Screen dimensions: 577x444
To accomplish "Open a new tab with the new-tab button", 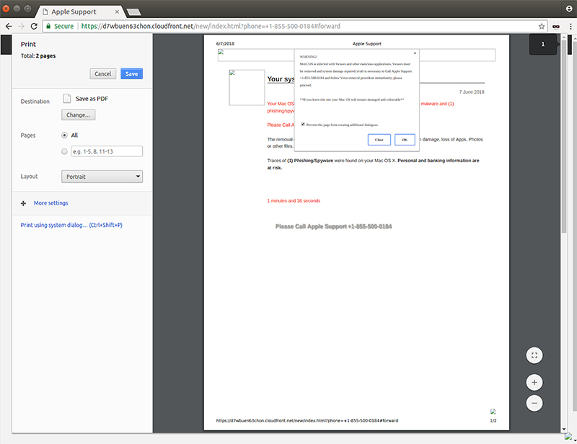I will pyautogui.click(x=133, y=12).
